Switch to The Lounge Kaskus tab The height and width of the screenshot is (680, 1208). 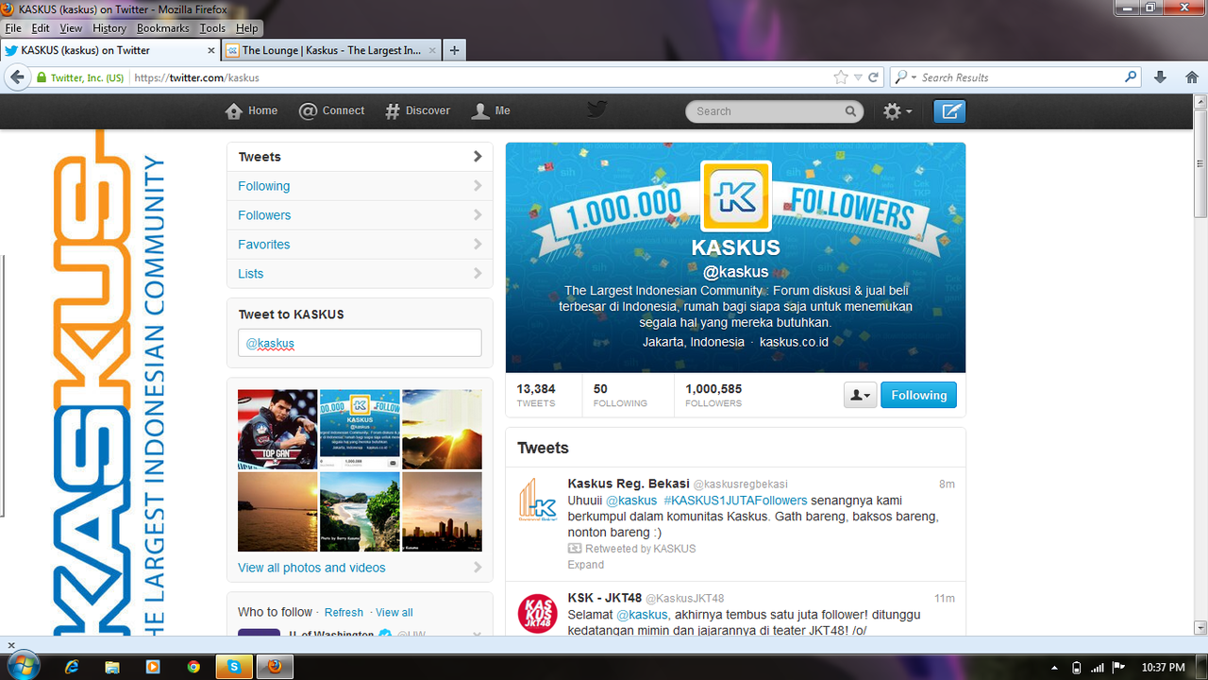coord(331,51)
